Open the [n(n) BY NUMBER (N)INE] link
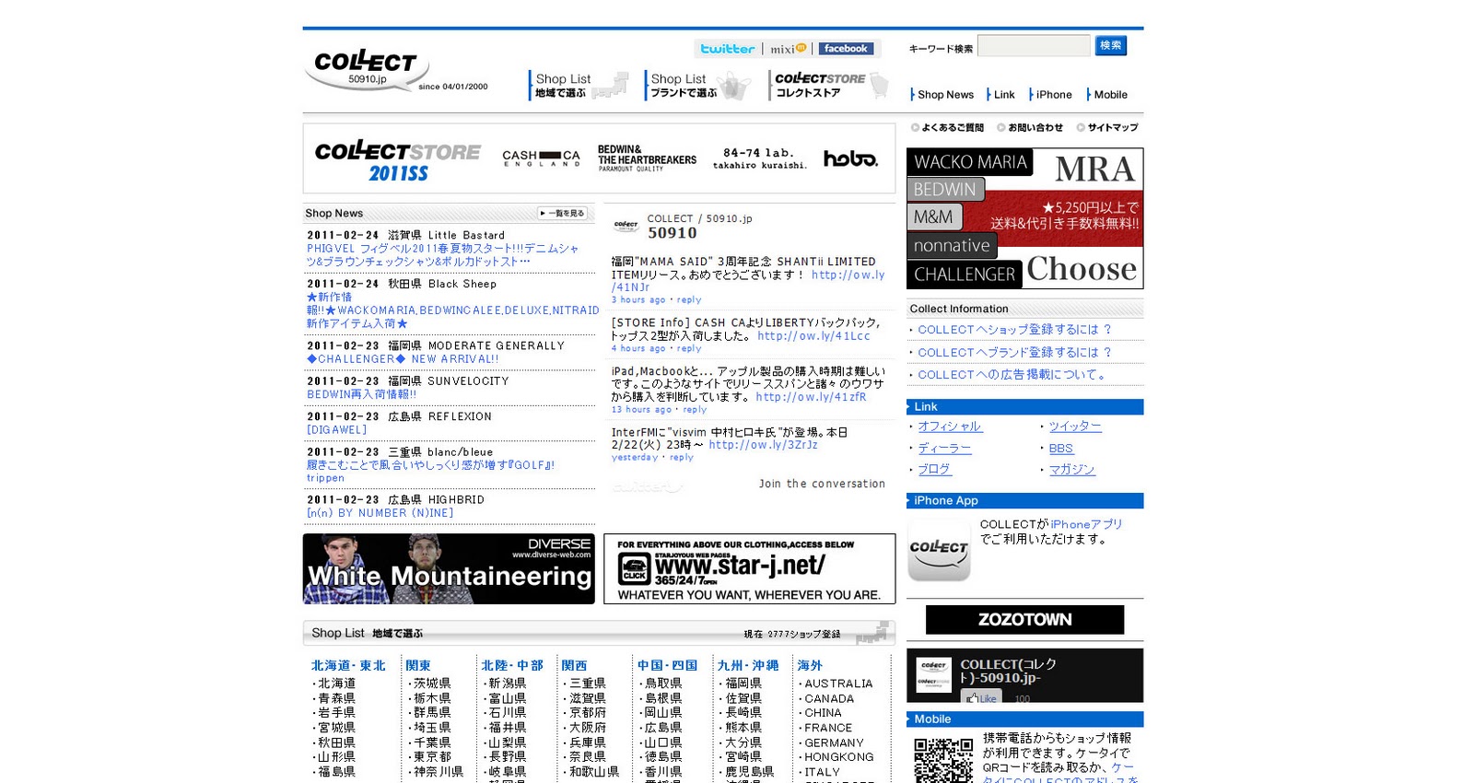This screenshot has height=783, width=1474. (x=380, y=513)
